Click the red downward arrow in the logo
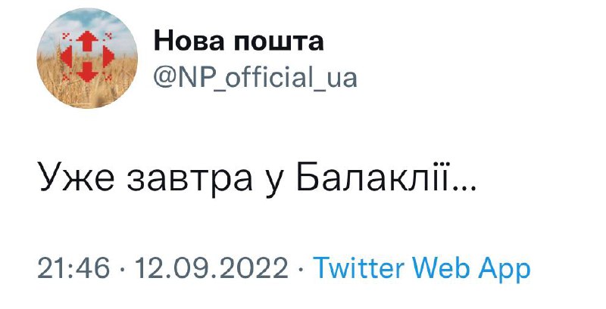The height and width of the screenshot is (309, 606). tap(86, 72)
